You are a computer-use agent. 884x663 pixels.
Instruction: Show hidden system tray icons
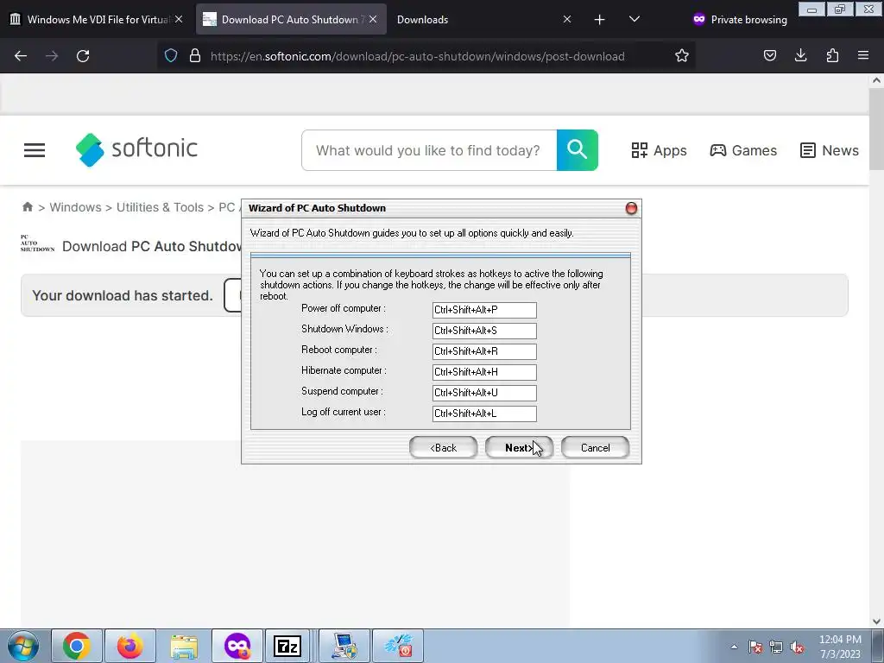(734, 647)
